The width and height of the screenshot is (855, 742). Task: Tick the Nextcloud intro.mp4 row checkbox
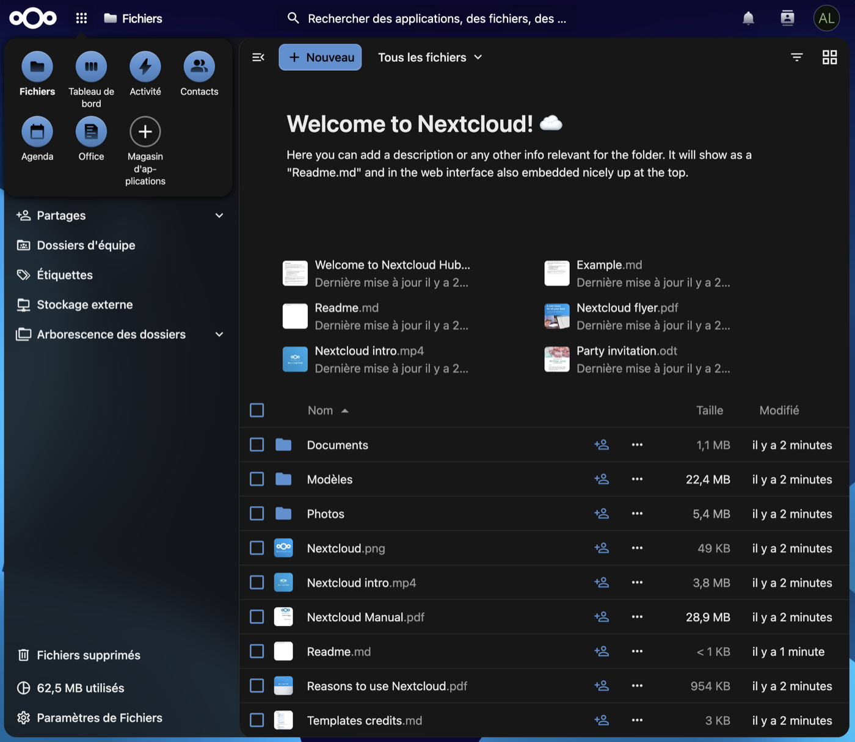click(257, 583)
